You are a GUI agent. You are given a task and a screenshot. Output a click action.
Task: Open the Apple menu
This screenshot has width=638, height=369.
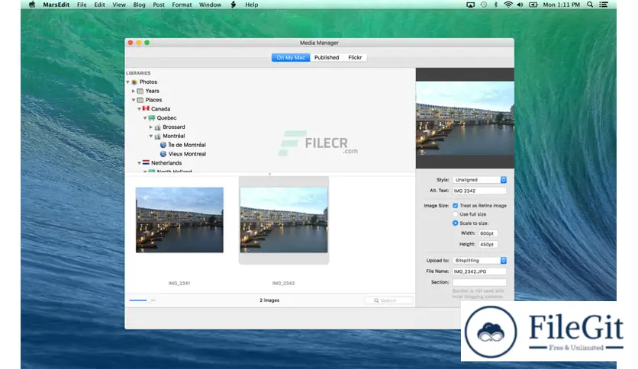[x=32, y=5]
